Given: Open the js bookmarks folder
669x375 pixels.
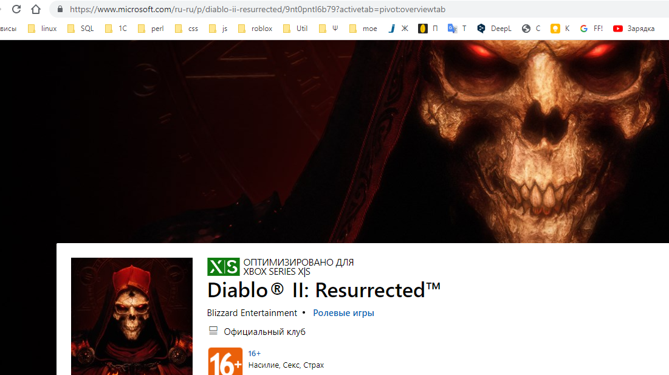Looking at the screenshot, I should 219,29.
